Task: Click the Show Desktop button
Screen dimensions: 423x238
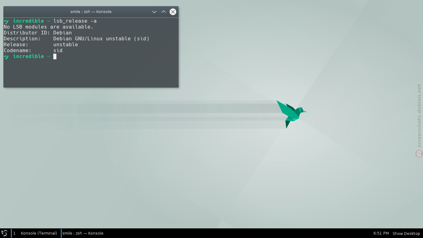Action: tap(406, 233)
